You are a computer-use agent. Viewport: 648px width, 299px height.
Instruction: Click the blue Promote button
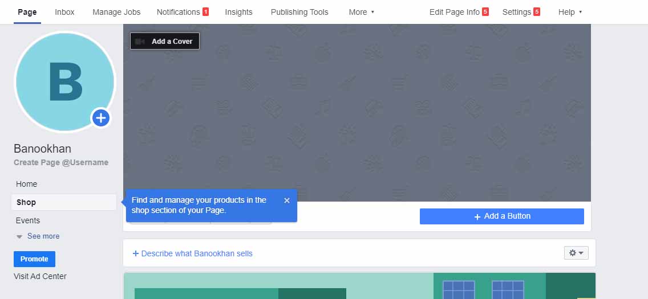pyautogui.click(x=34, y=259)
